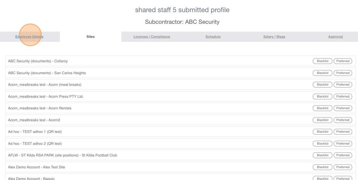The image size is (358, 180).
Task: Open the Approval tab
Action: 335,36
